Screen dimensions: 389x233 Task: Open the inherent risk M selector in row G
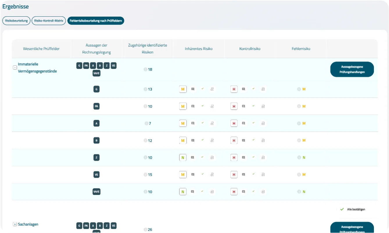[183, 89]
